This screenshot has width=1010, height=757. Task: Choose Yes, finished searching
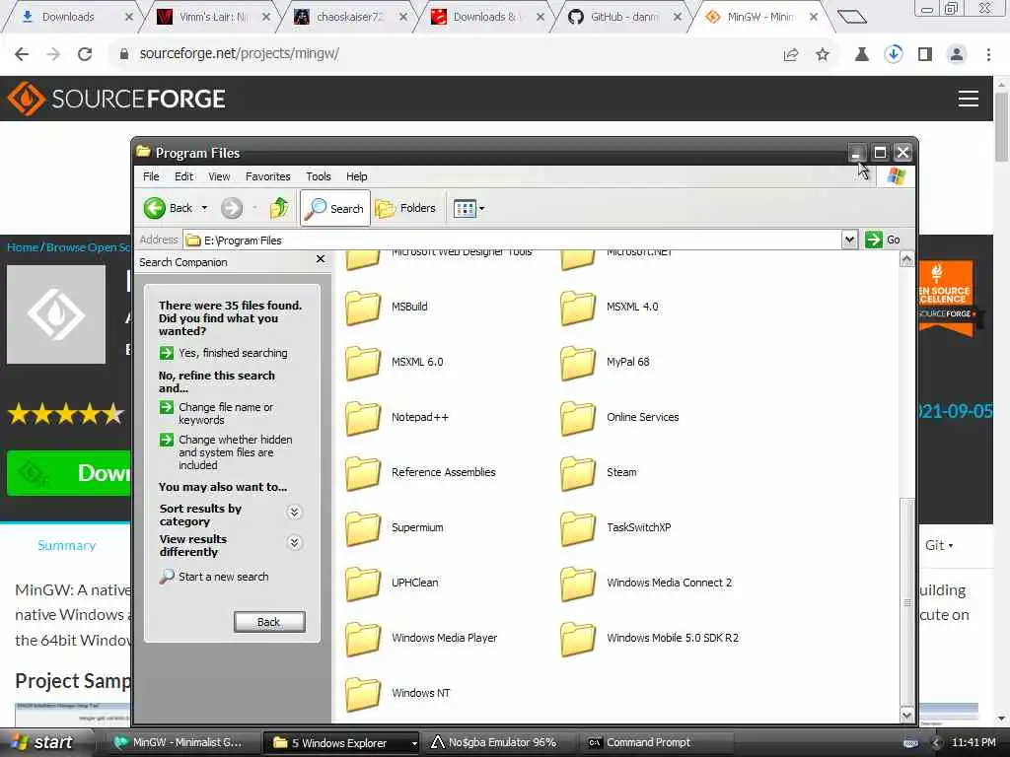[x=224, y=353]
